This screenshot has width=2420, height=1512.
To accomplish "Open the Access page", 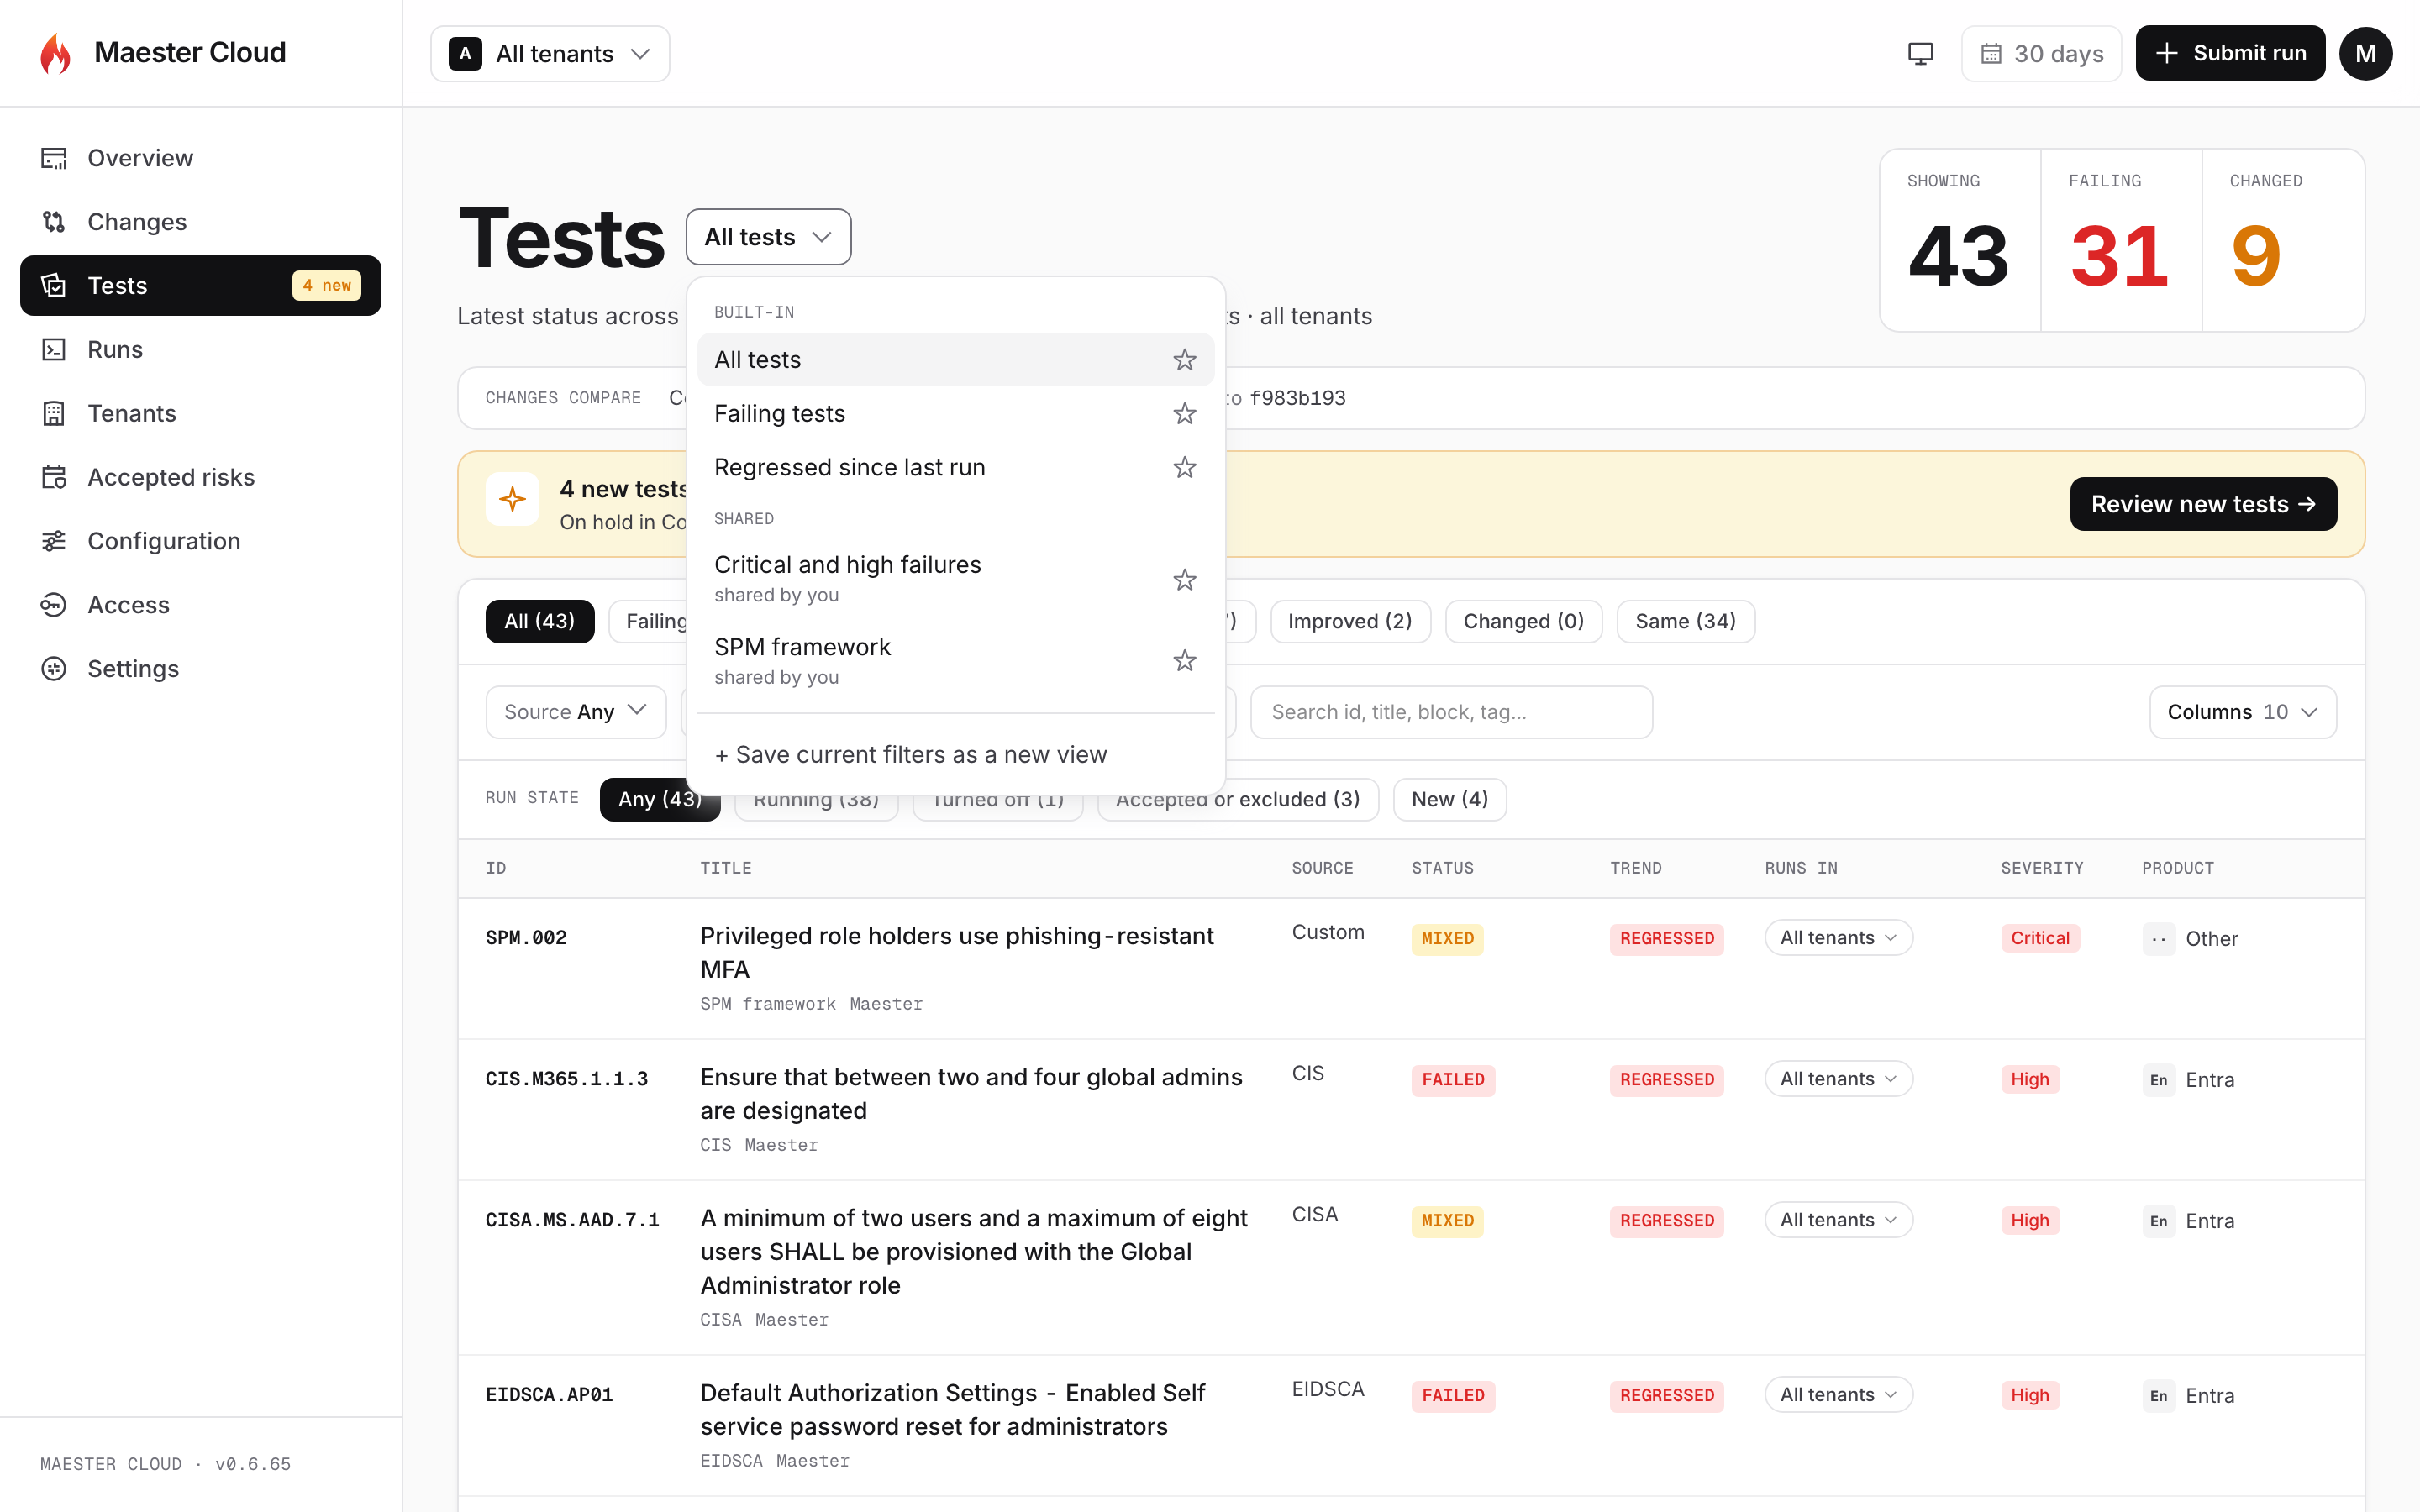I will click(x=200, y=605).
